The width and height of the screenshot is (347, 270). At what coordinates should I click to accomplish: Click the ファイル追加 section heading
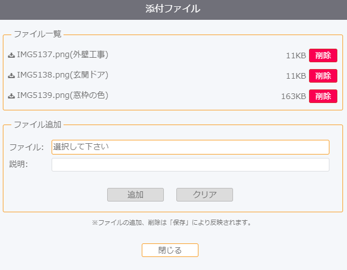[37, 125]
